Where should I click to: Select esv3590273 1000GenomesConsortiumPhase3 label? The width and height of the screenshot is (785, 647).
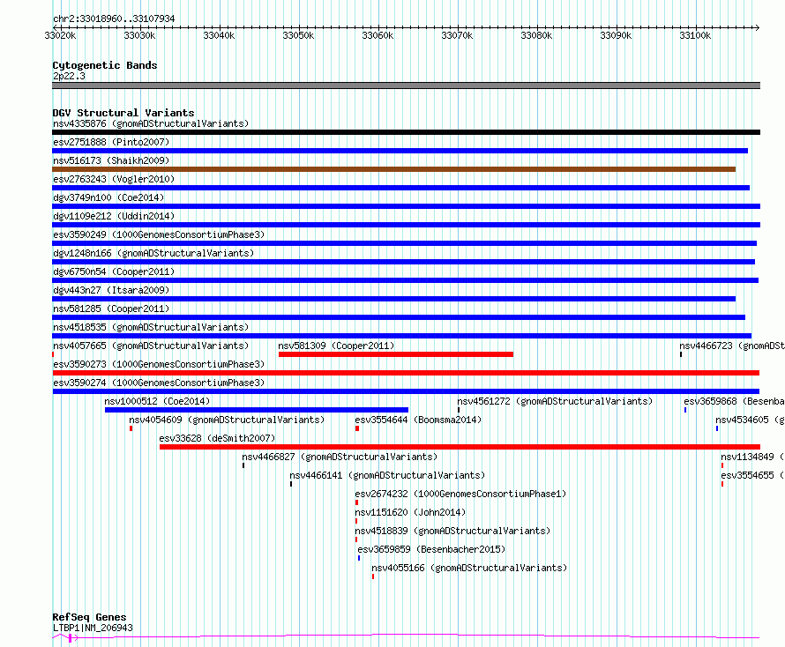point(159,364)
